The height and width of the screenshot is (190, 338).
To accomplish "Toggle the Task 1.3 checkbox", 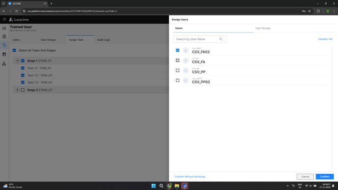I will (x=23, y=82).
